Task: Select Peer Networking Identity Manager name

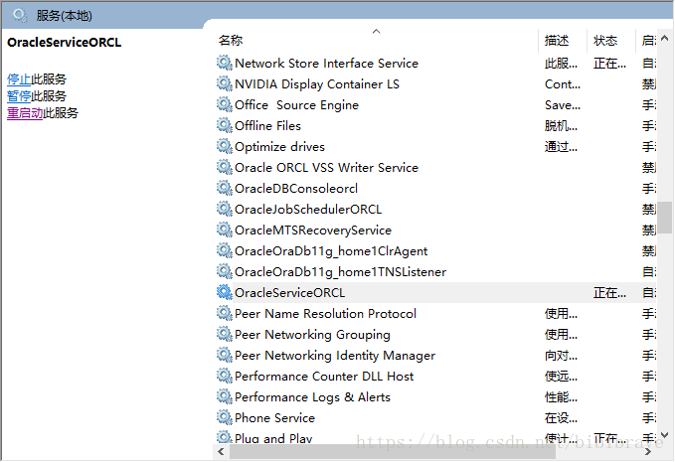Action: click(335, 356)
